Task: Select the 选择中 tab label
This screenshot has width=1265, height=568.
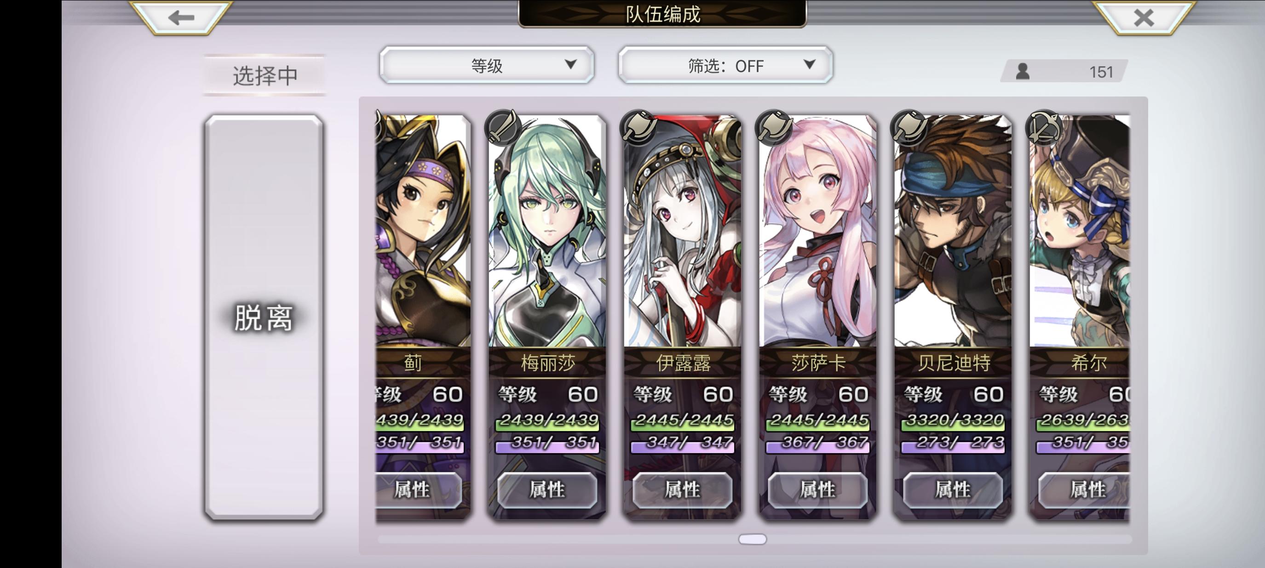Action: tap(264, 75)
